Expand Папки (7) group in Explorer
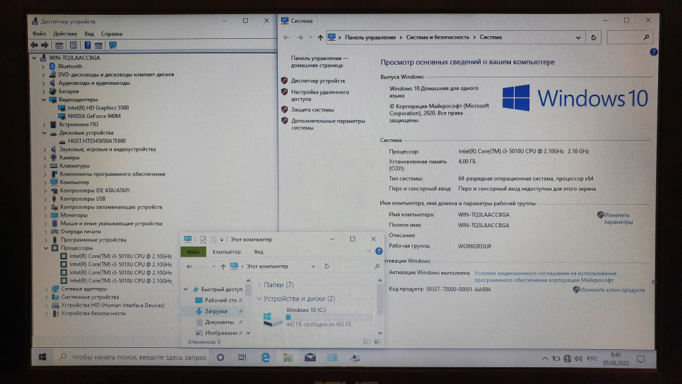 point(260,285)
